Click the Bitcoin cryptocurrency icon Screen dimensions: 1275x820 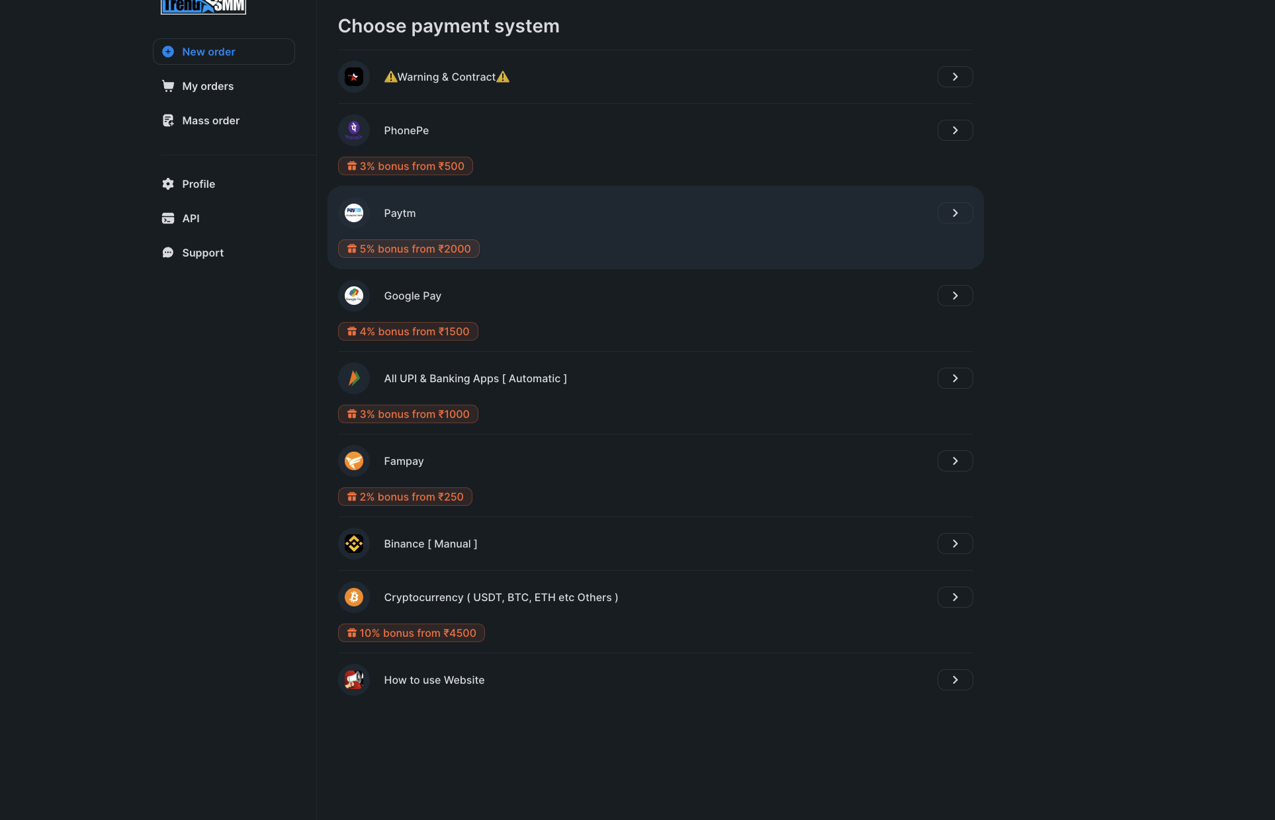click(354, 597)
